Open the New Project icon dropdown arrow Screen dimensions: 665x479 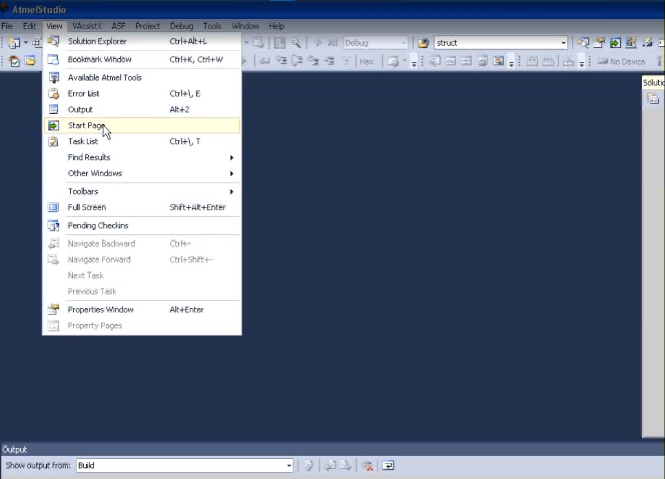point(25,43)
